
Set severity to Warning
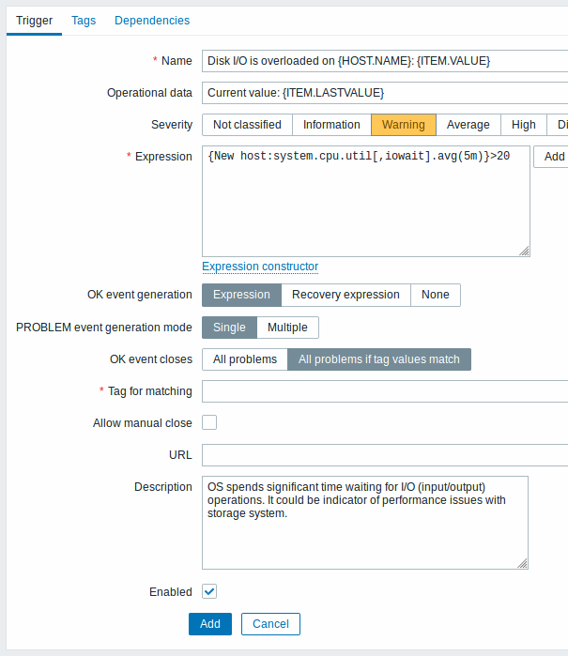(x=404, y=125)
